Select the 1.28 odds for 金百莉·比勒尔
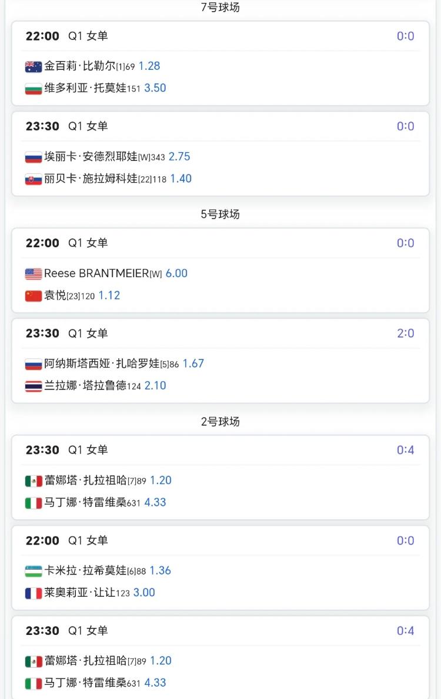The height and width of the screenshot is (699, 441). [x=149, y=66]
